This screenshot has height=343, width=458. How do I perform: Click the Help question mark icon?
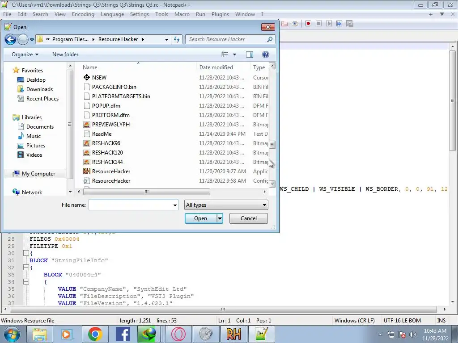pos(266,54)
